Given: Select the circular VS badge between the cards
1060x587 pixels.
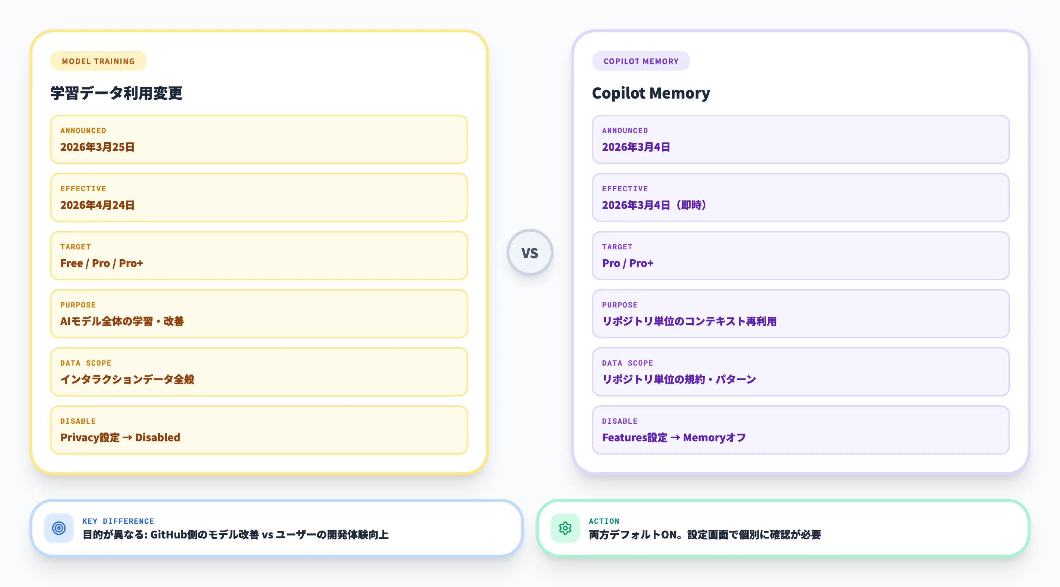Looking at the screenshot, I should [x=530, y=252].
